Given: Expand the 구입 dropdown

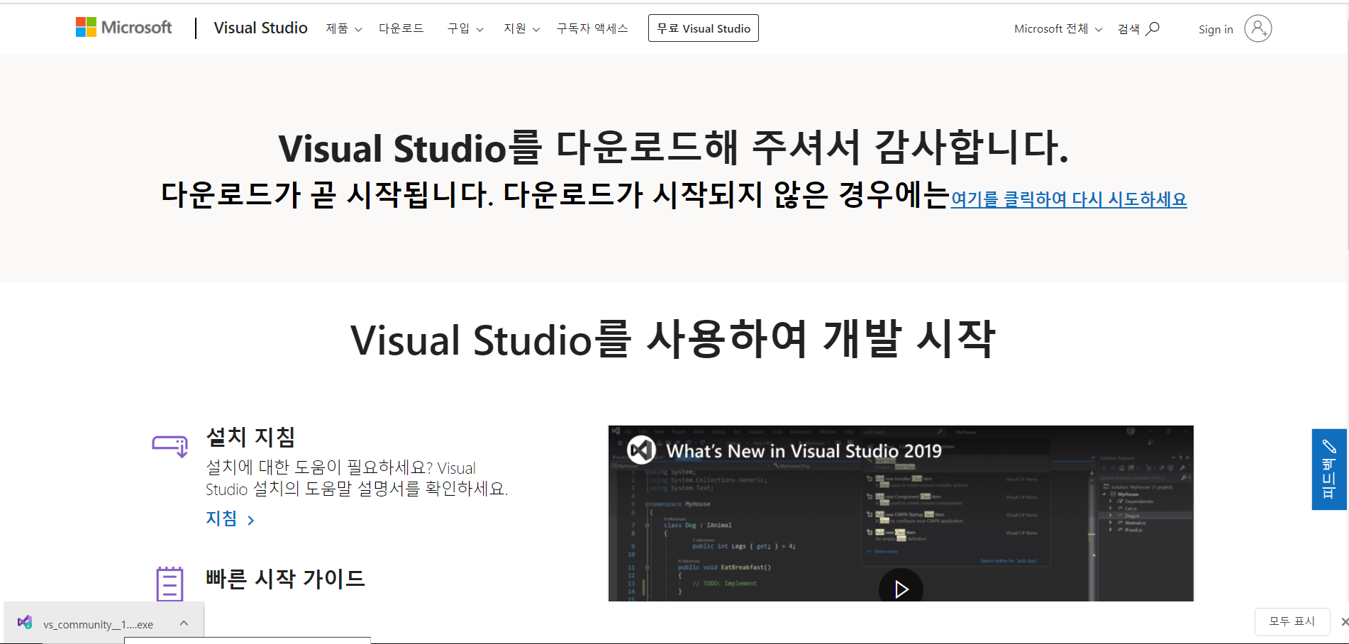Looking at the screenshot, I should 465,28.
